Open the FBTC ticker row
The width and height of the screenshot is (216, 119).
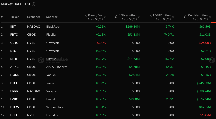(14, 35)
